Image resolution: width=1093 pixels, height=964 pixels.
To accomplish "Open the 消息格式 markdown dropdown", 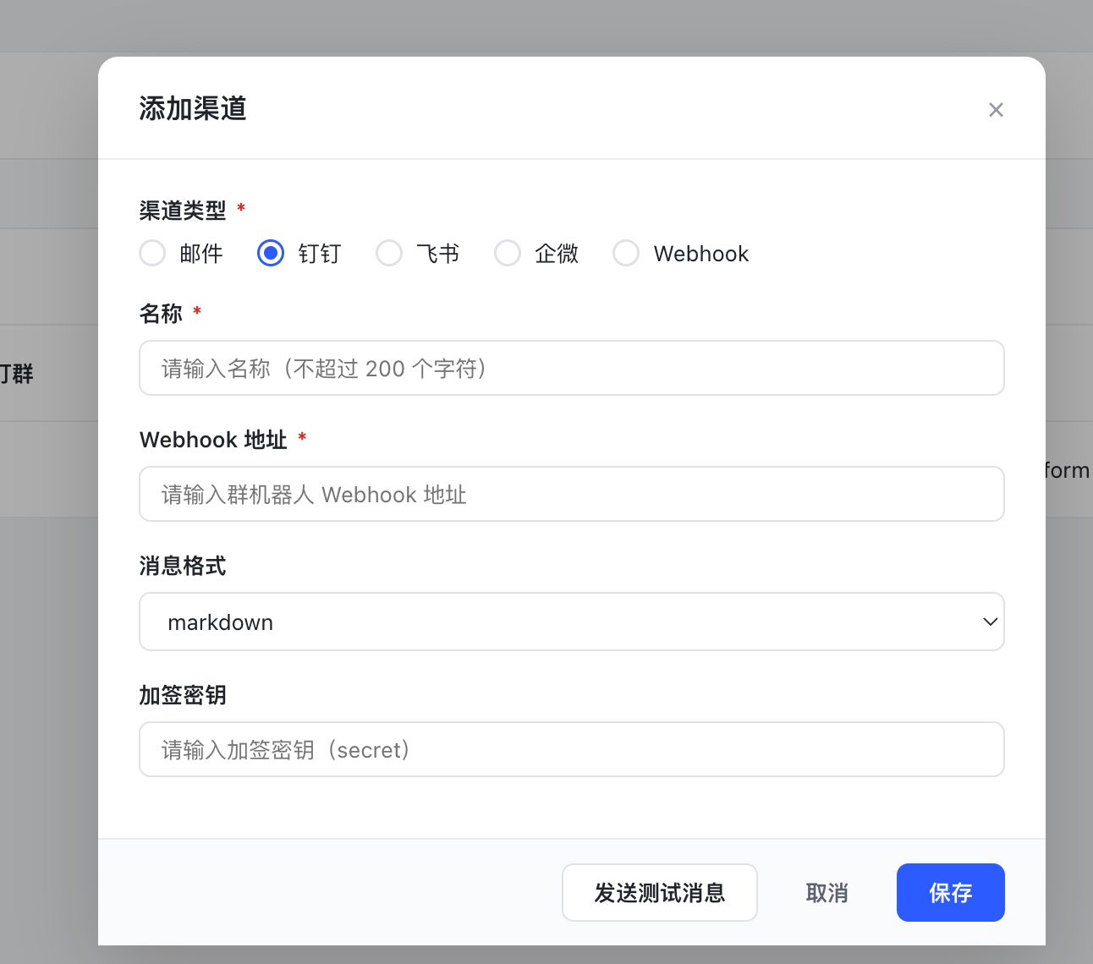I will [x=572, y=622].
